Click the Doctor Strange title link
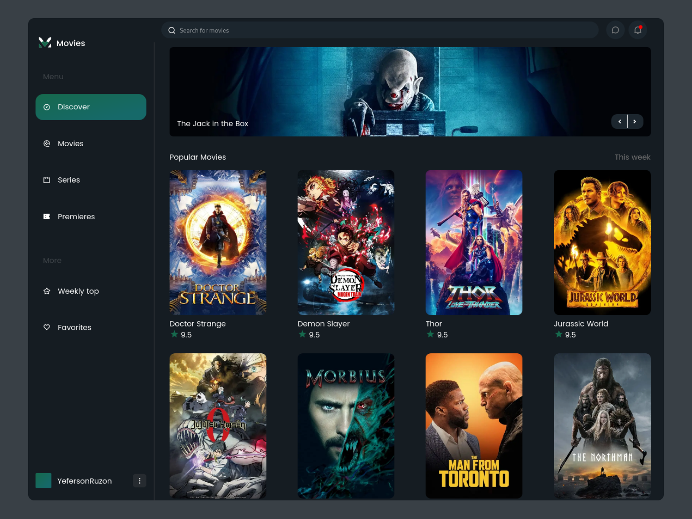Image resolution: width=692 pixels, height=519 pixels. pyautogui.click(x=198, y=324)
